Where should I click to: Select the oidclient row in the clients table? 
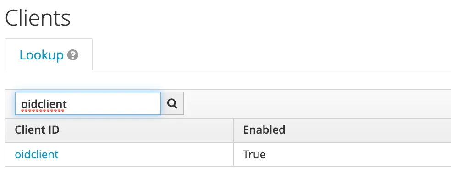pyautogui.click(x=119, y=154)
